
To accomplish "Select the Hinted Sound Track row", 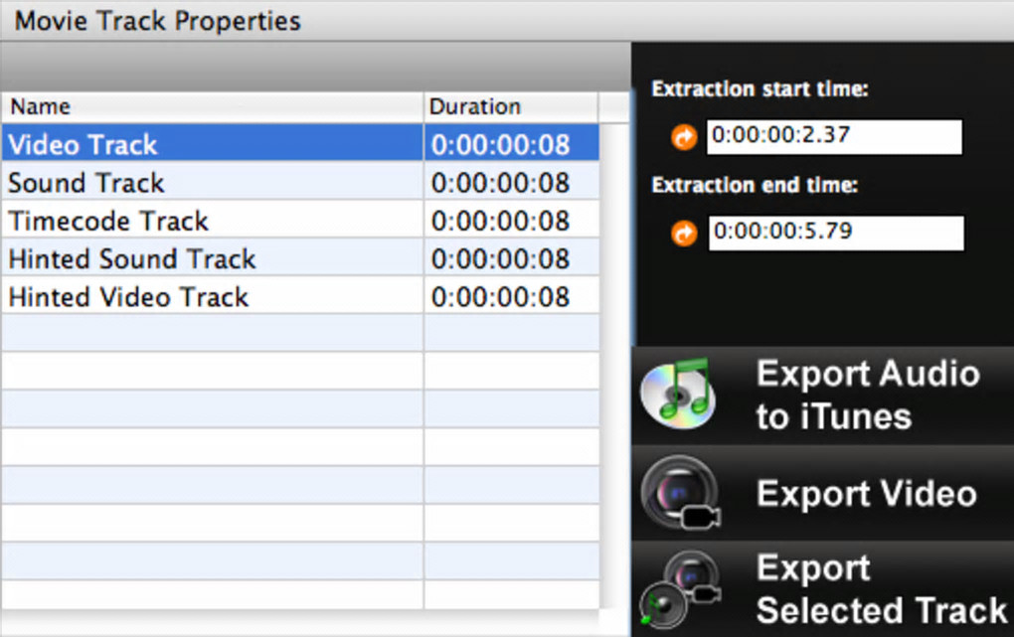I will [214, 259].
